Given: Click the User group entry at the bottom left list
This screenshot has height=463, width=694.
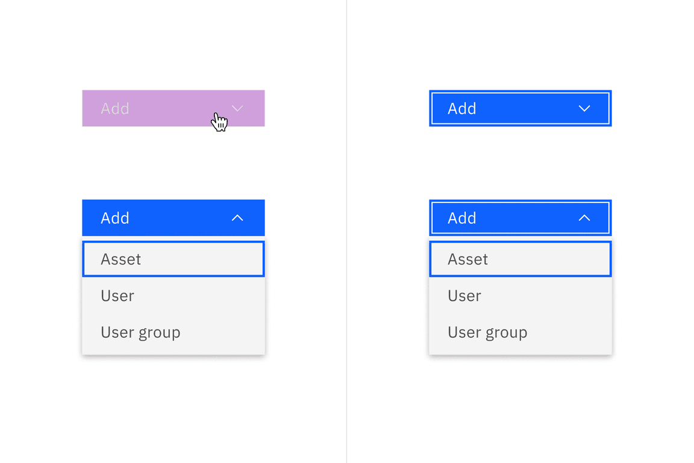Looking at the screenshot, I should 173,332.
